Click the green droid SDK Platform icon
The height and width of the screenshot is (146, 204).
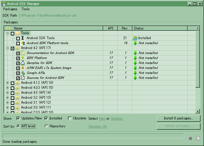coord(23,58)
